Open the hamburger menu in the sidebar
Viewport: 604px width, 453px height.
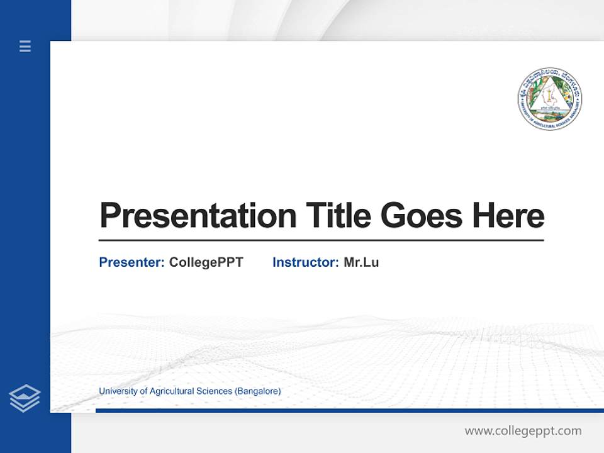tap(25, 47)
